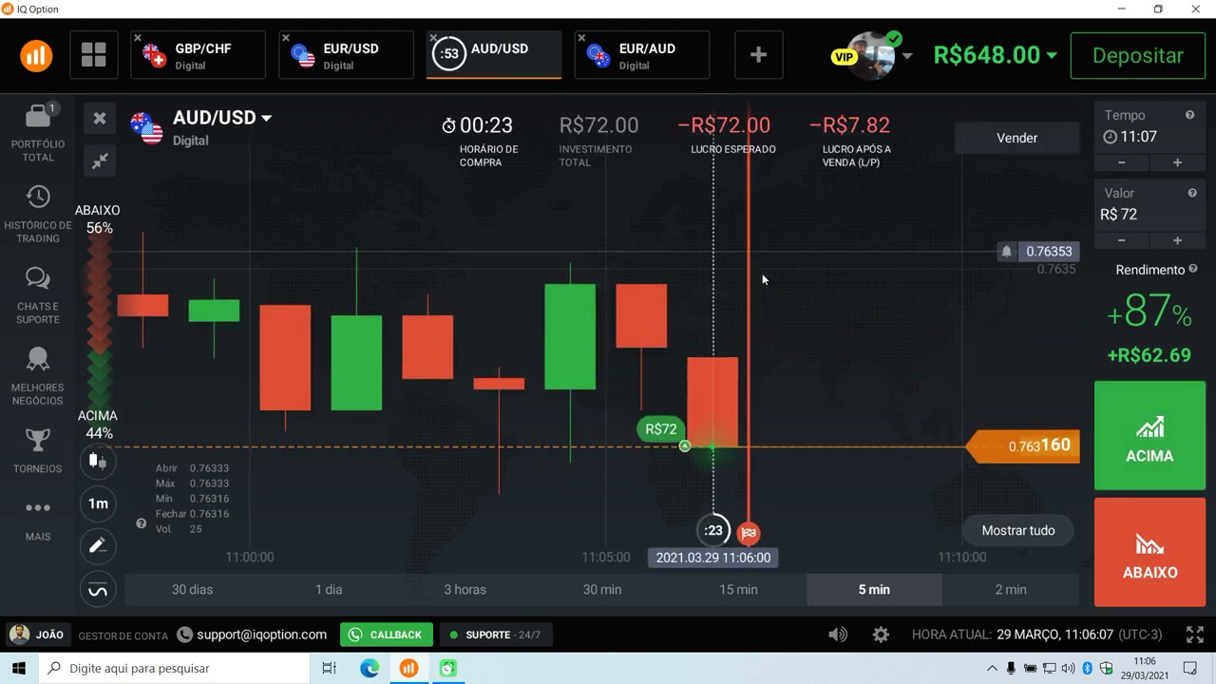Select the 3 horas timeframe

point(465,590)
